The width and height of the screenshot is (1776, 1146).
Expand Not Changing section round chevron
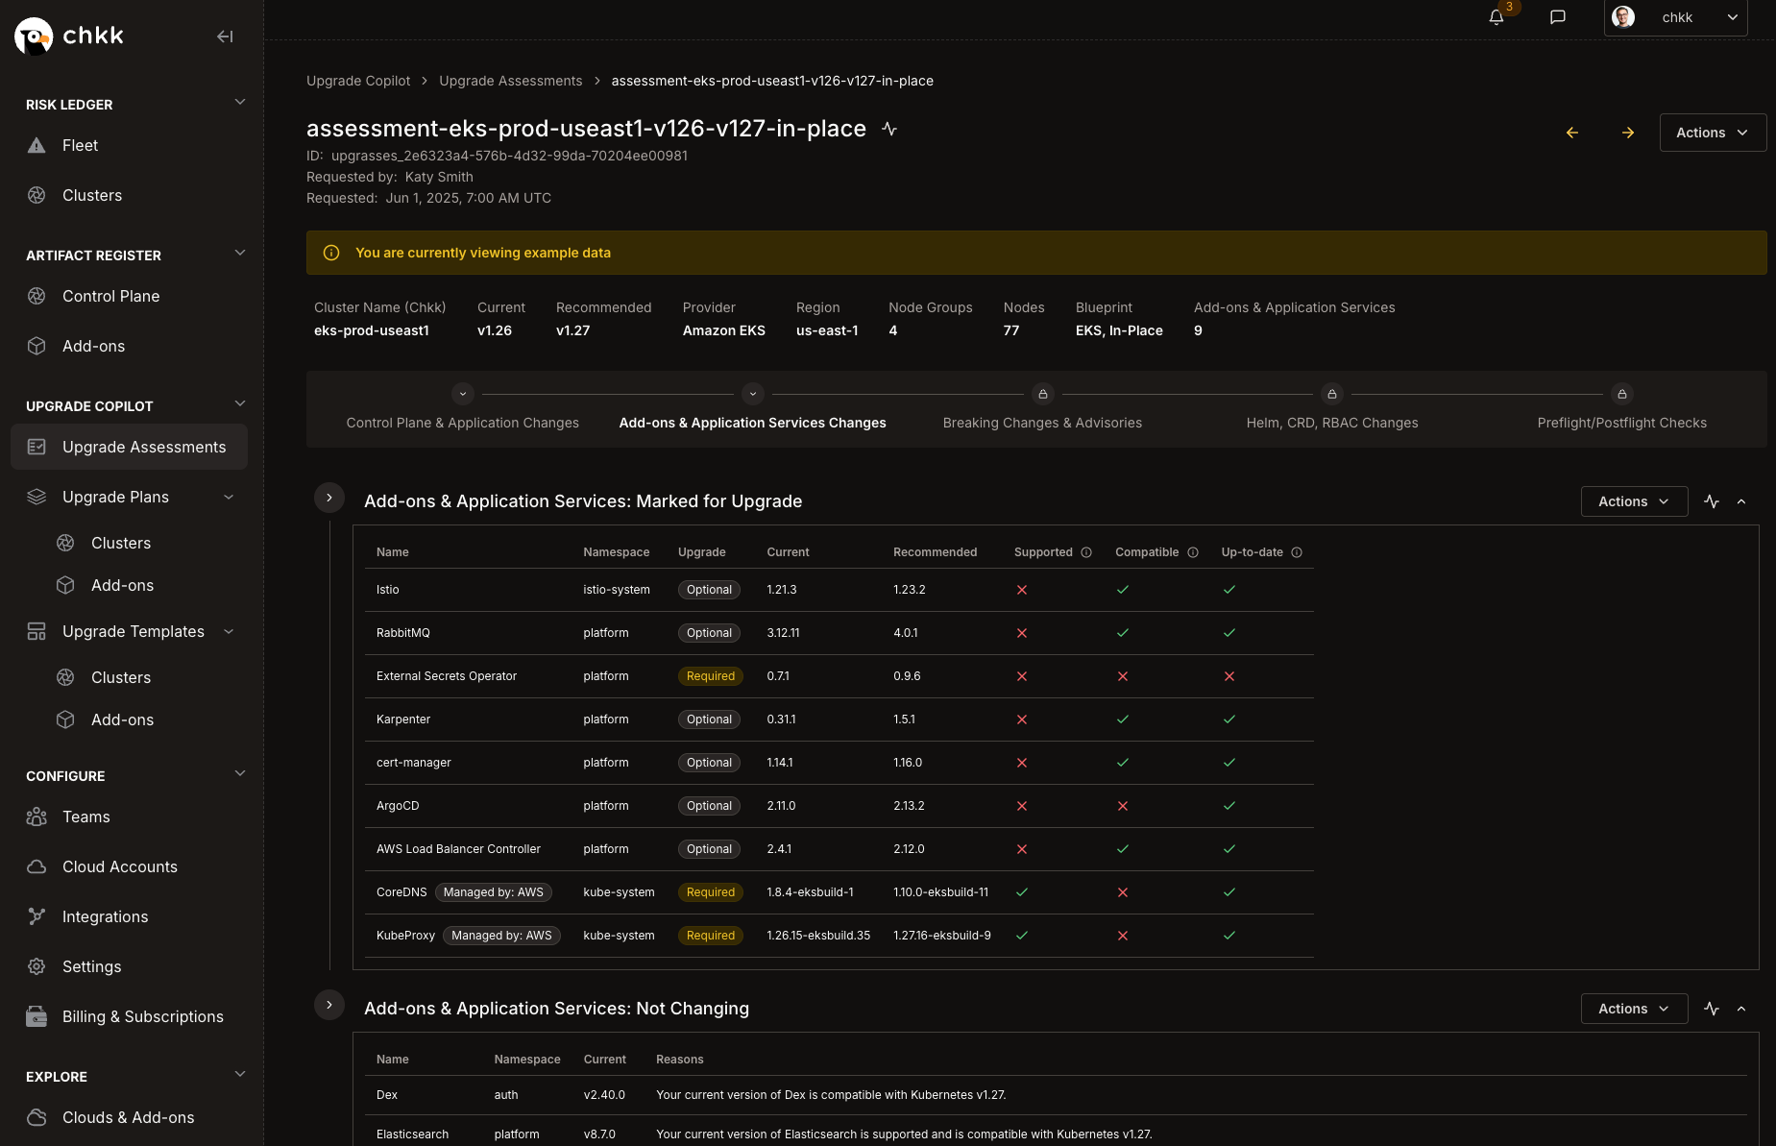click(329, 1005)
